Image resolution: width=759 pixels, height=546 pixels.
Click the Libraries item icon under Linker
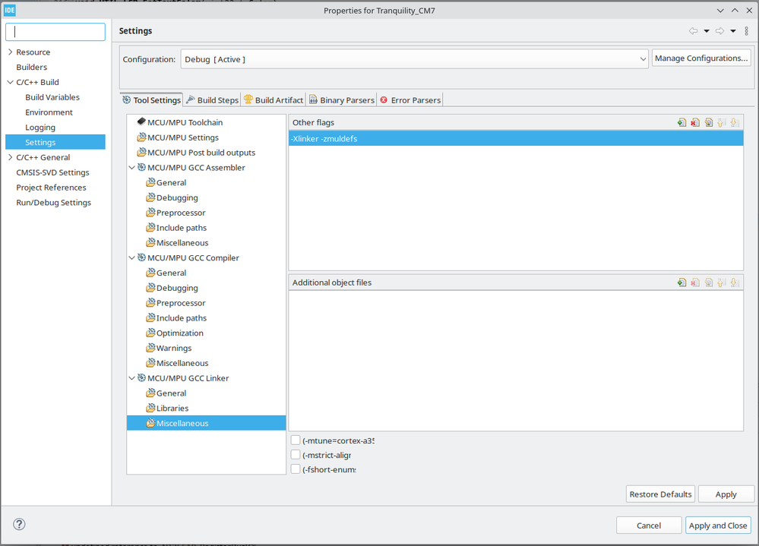click(x=150, y=408)
